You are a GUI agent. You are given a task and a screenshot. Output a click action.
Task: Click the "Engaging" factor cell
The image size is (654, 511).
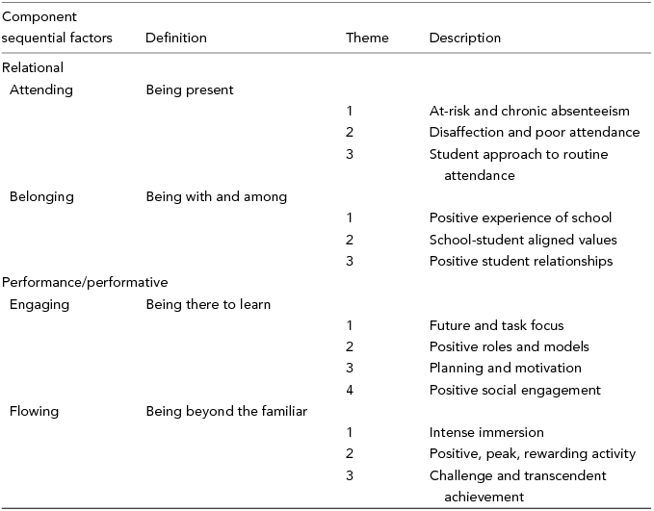tap(39, 304)
